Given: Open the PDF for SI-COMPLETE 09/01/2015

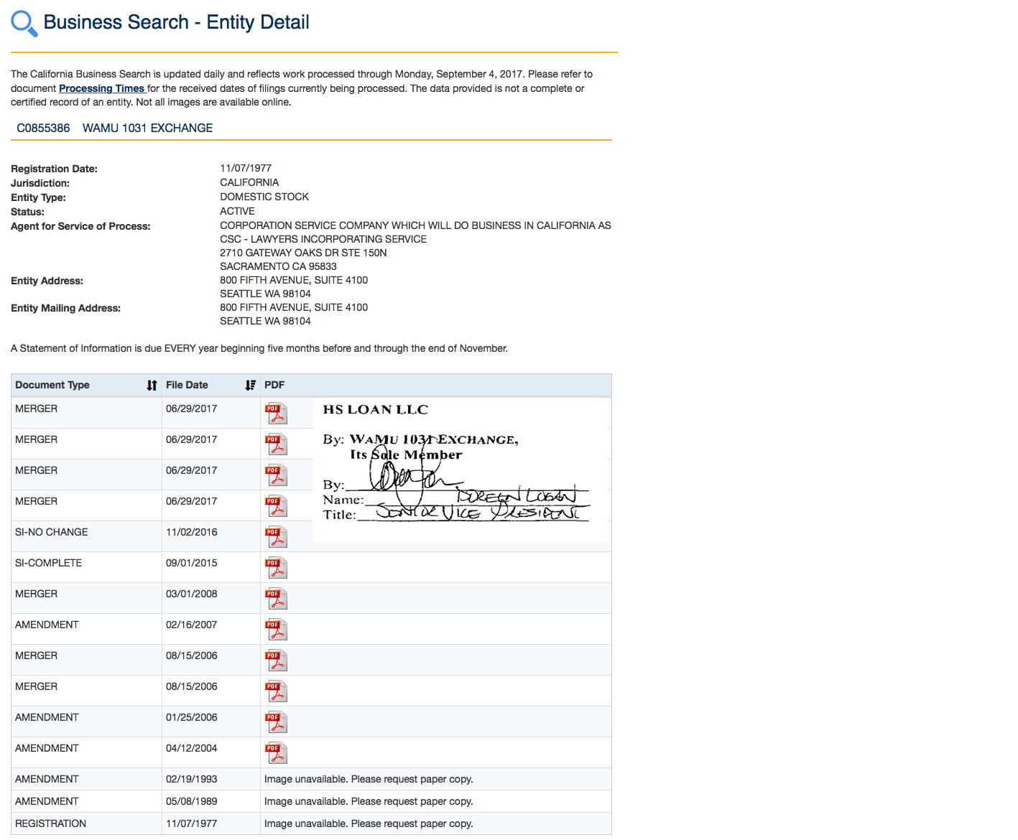Looking at the screenshot, I should pos(277,567).
